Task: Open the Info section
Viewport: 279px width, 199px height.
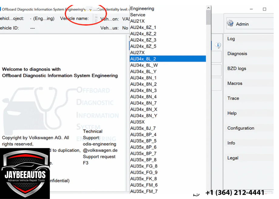Action: (231, 143)
